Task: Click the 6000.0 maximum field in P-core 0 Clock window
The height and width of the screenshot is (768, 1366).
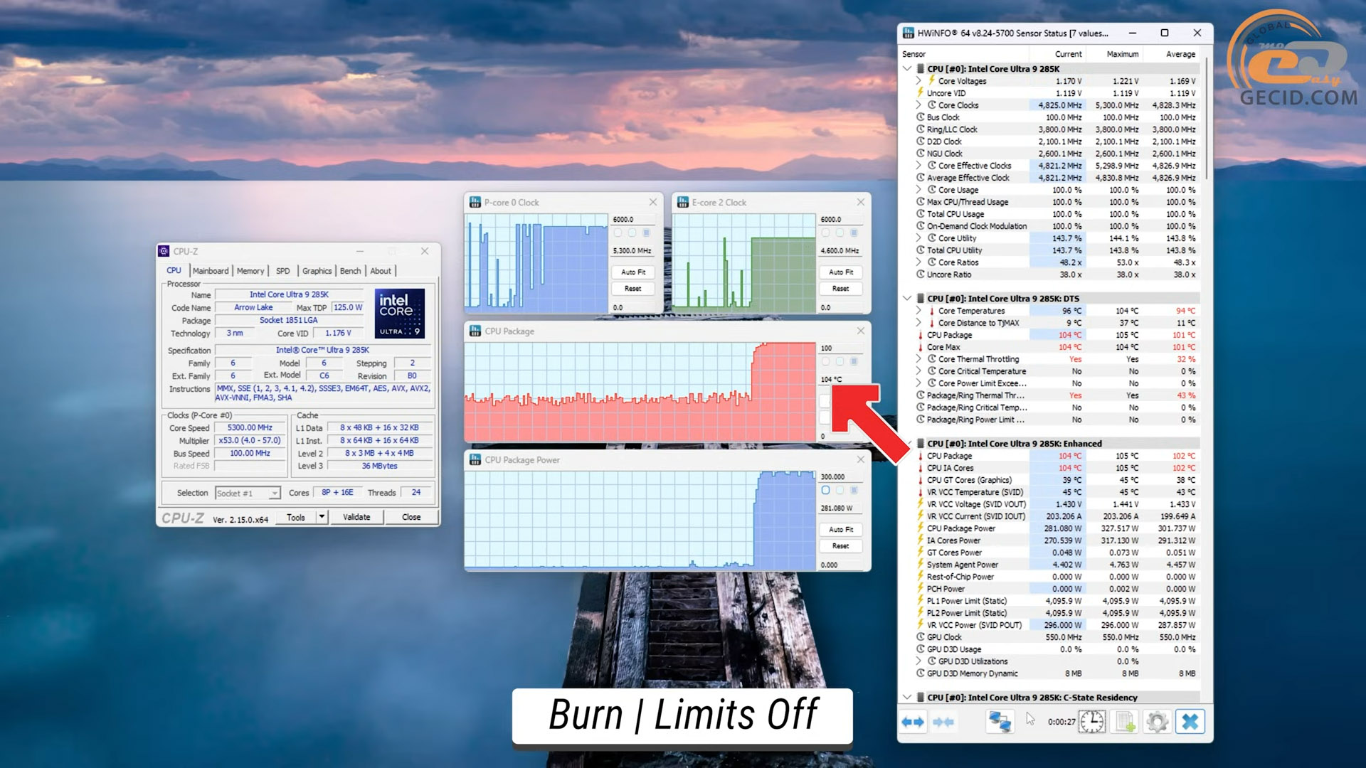Action: [x=632, y=220]
